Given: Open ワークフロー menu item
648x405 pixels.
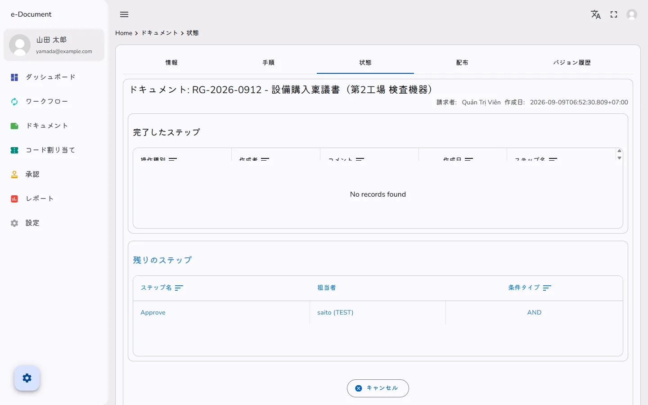Looking at the screenshot, I should click(x=54, y=102).
